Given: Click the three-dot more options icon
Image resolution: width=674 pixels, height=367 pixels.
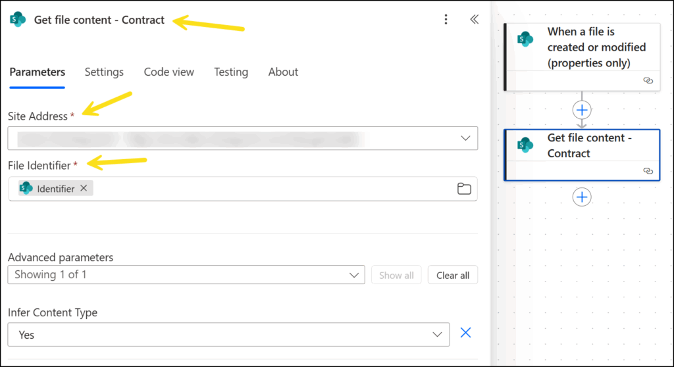Looking at the screenshot, I should [x=446, y=20].
